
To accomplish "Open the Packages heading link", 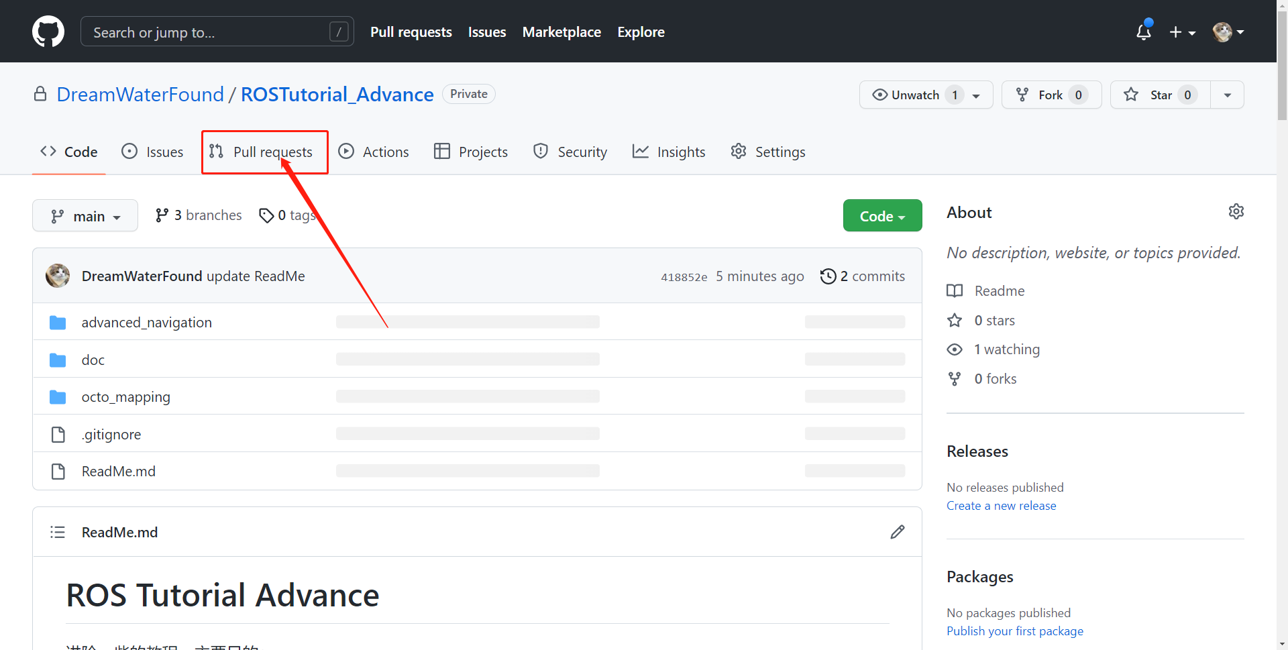I will (x=980, y=576).
